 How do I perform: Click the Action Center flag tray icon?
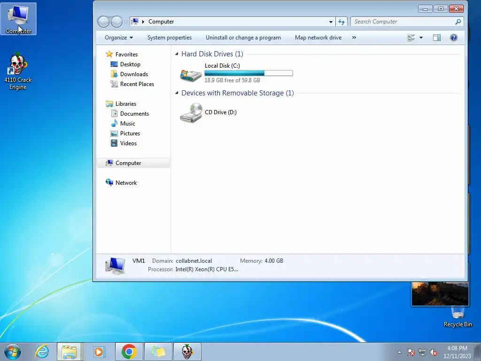click(x=411, y=353)
